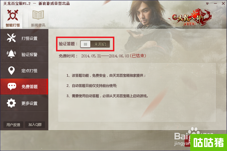This screenshot has height=151, width=227.
Task: Click the 未开启 status on the switch
Action: [x=100, y=44]
